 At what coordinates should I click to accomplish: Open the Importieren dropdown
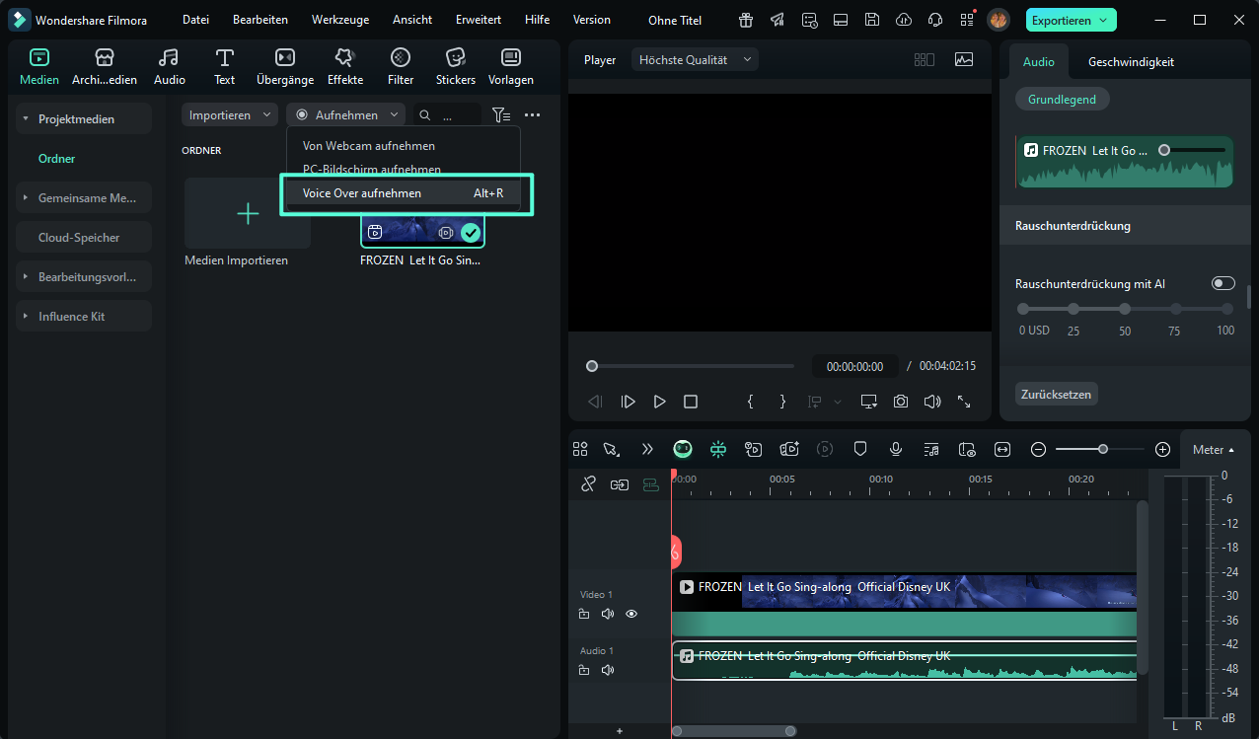click(230, 115)
